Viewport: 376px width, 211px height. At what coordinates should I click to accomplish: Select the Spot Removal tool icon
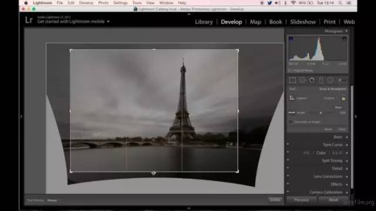pos(302,80)
